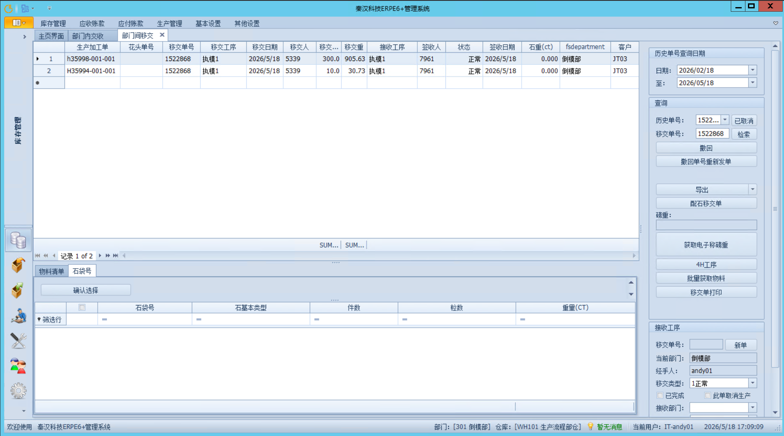Open the 其他设置 menu
784x436 pixels.
tap(247, 23)
